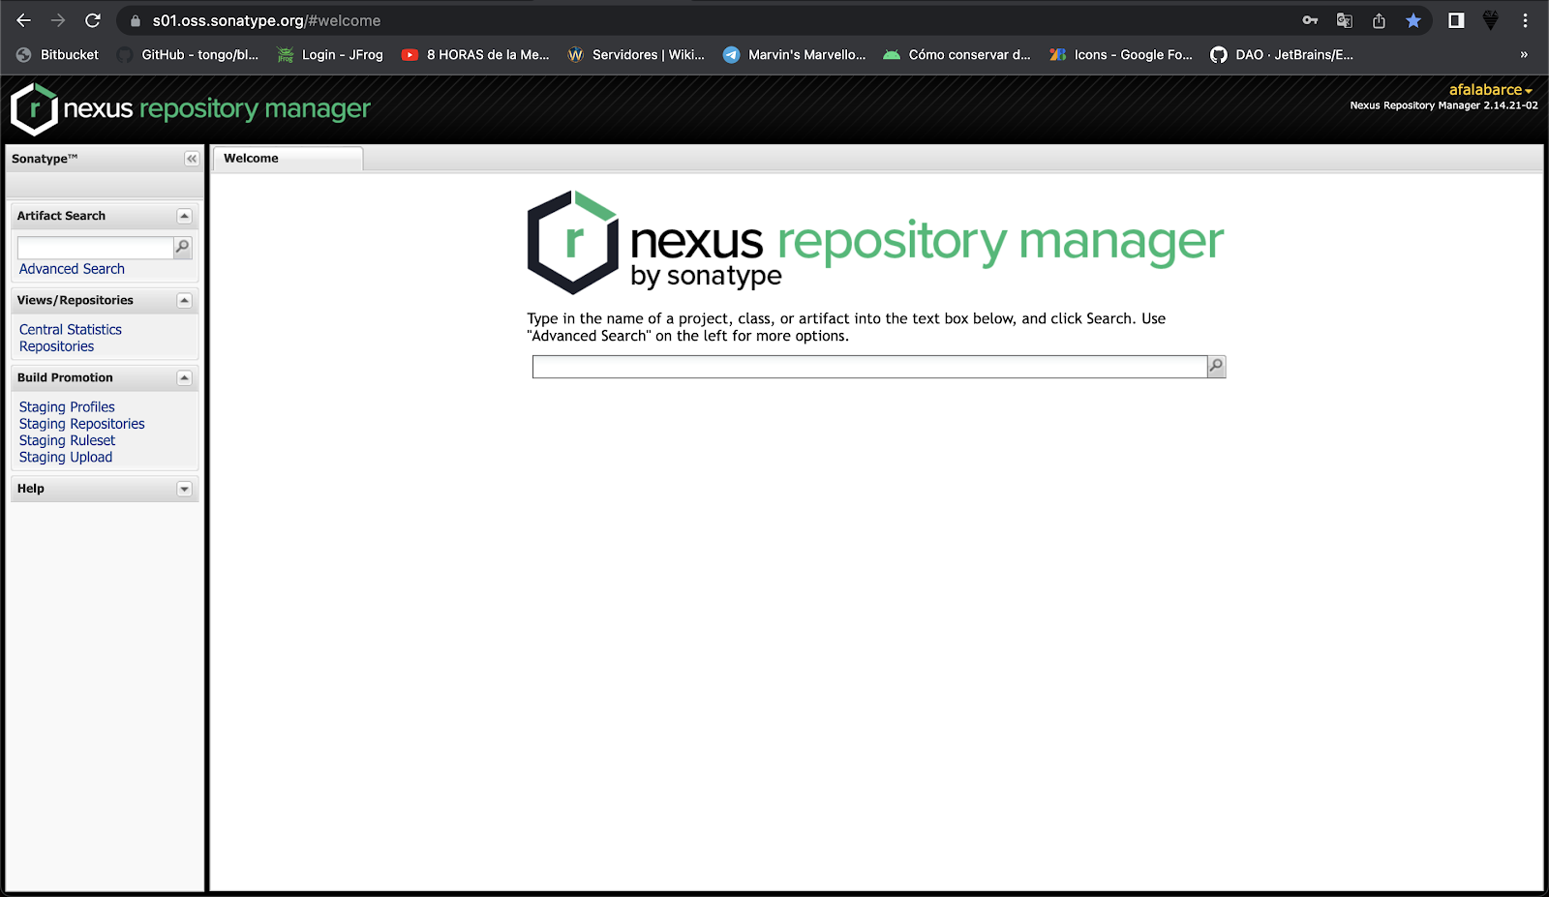Screen dimensions: 1549x897
Task: Collapse the Build Promotion panel
Action: (184, 378)
